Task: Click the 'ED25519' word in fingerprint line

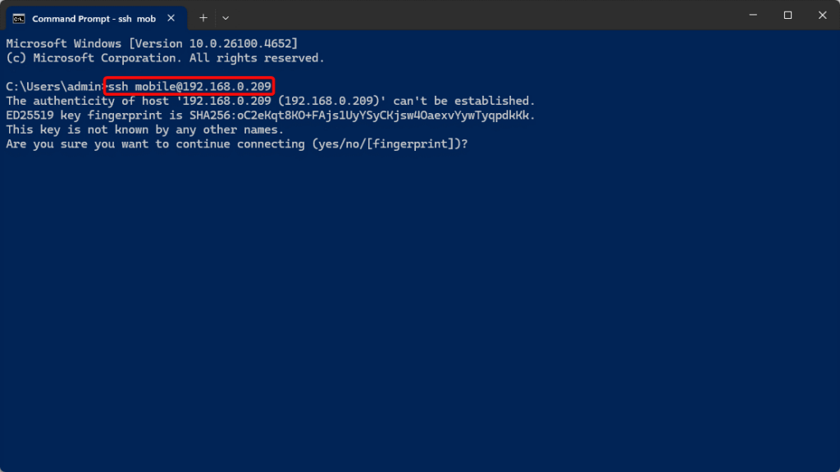Action: (30, 116)
